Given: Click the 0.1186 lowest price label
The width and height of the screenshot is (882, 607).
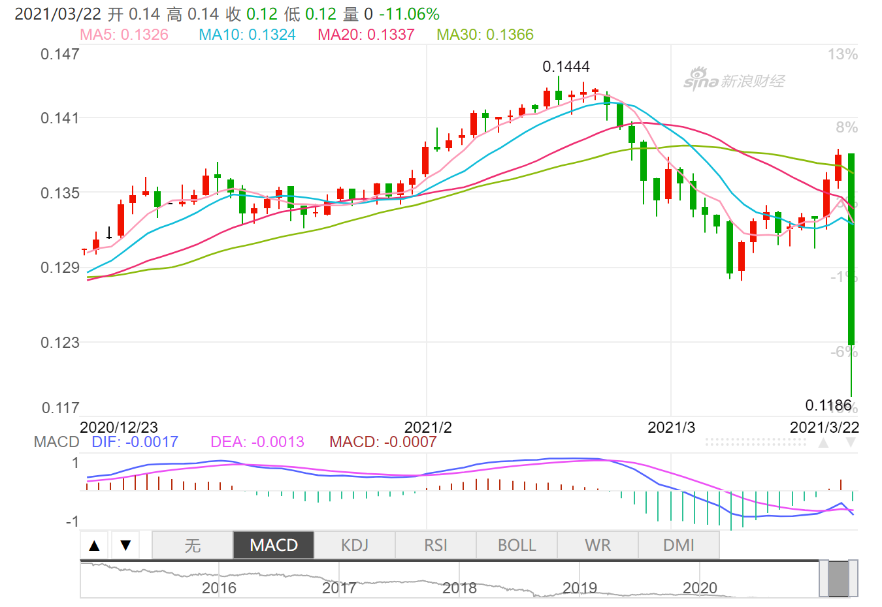Looking at the screenshot, I should click(828, 405).
